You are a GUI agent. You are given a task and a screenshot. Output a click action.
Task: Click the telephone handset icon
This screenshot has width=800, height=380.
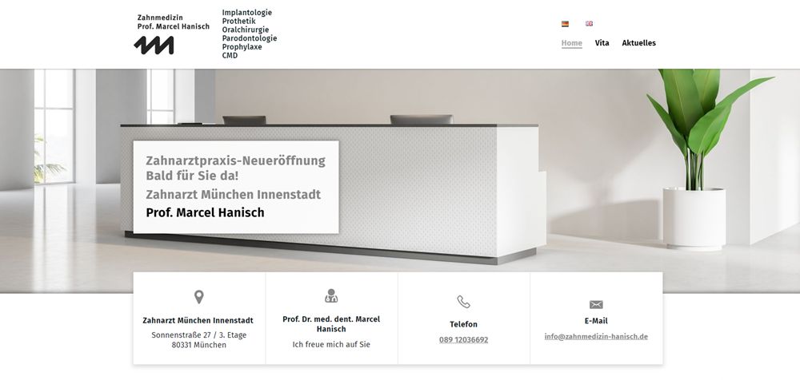[463, 302]
